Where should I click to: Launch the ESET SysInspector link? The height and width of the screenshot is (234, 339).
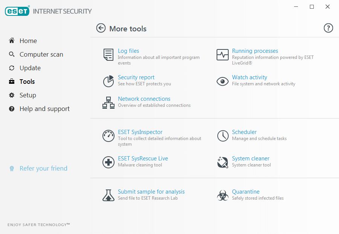click(140, 132)
